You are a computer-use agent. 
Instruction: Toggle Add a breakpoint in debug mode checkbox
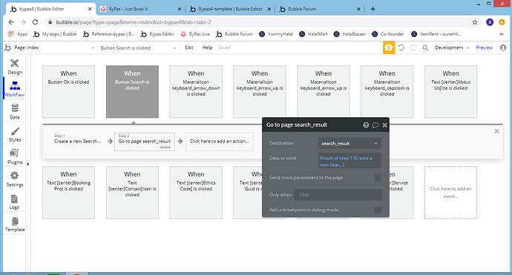pyautogui.click(x=378, y=210)
